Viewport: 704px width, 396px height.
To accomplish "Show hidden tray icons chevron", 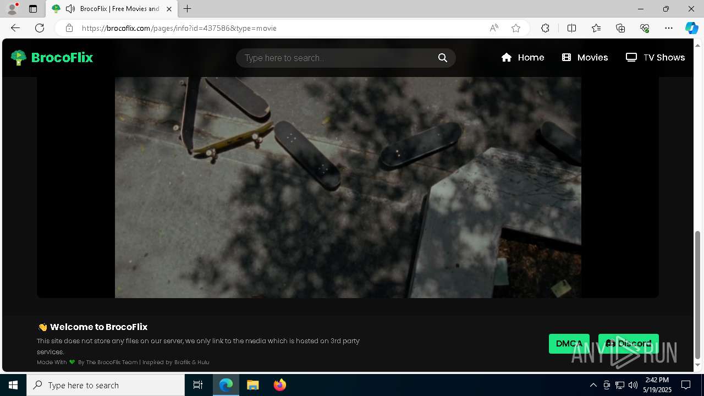I will pos(593,385).
